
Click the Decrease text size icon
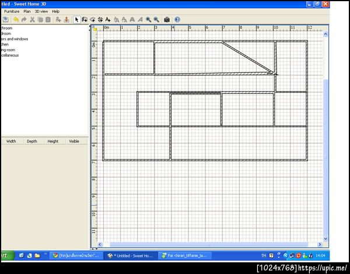click(x=124, y=20)
